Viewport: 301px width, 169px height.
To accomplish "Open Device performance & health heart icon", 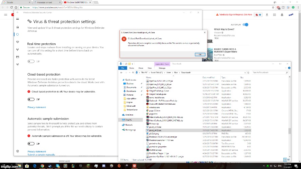I will (x=18, y=42).
